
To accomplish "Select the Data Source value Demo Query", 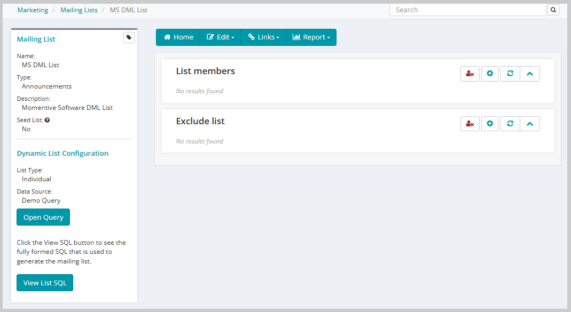I will [x=41, y=201].
